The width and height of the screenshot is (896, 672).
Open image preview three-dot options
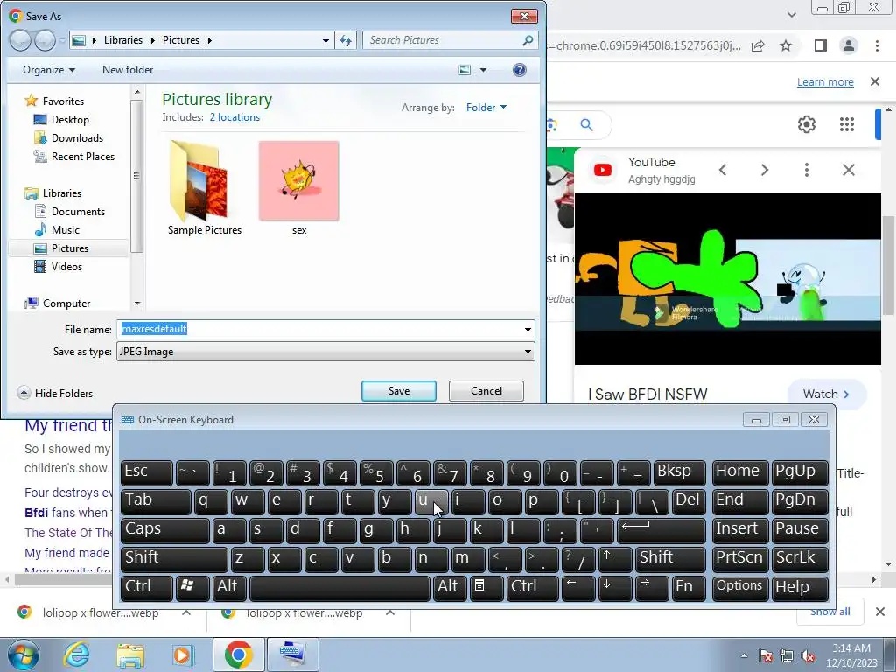pyautogui.click(x=806, y=170)
